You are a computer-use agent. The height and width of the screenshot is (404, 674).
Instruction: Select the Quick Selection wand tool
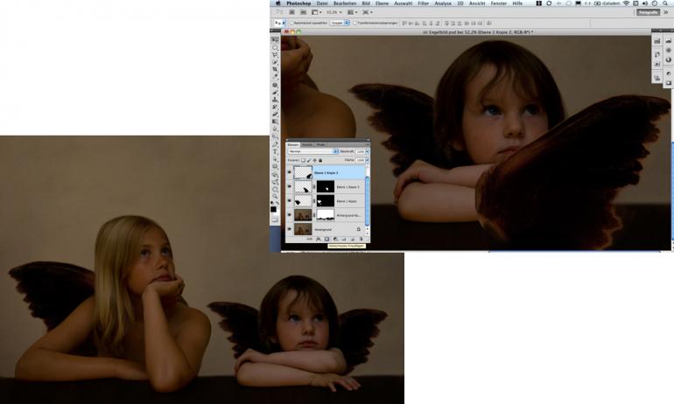[x=275, y=62]
